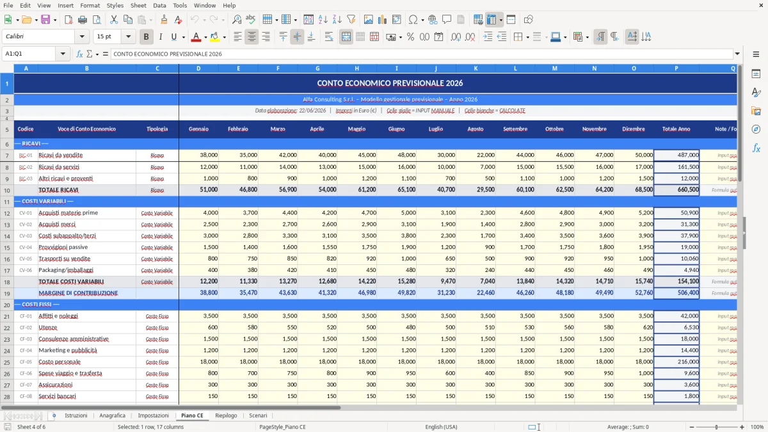Toggle Align Right

[x=266, y=37]
